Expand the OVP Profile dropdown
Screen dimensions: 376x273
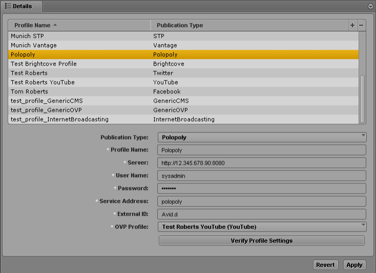[x=262, y=226]
